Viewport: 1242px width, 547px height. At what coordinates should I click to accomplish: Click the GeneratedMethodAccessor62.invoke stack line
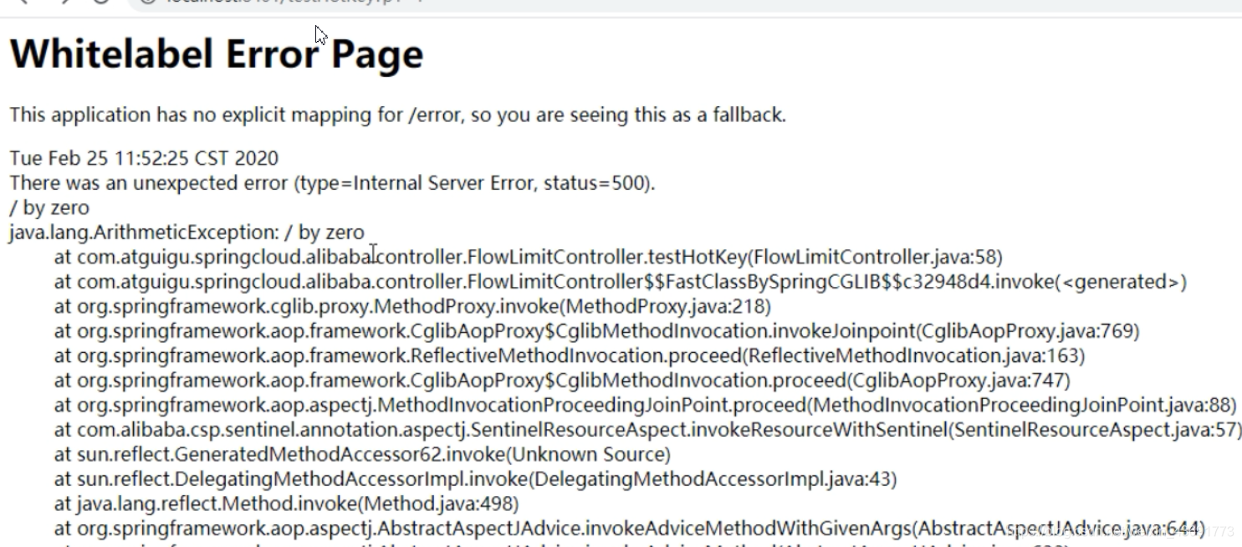tap(362, 455)
